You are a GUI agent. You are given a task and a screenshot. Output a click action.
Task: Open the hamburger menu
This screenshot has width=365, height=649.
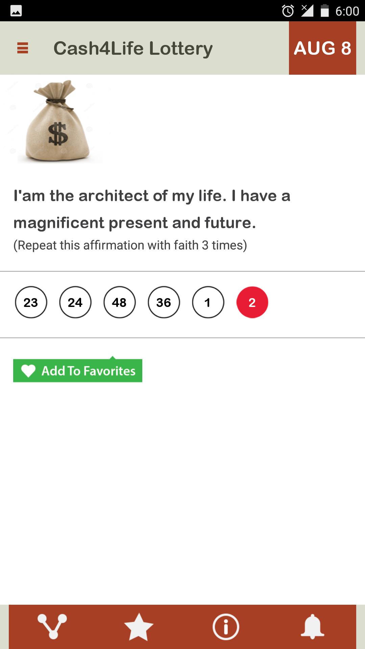tap(23, 48)
